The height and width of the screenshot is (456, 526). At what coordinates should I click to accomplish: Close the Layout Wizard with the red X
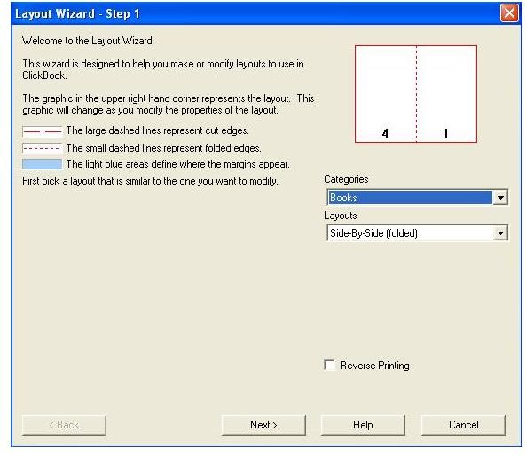pos(509,13)
